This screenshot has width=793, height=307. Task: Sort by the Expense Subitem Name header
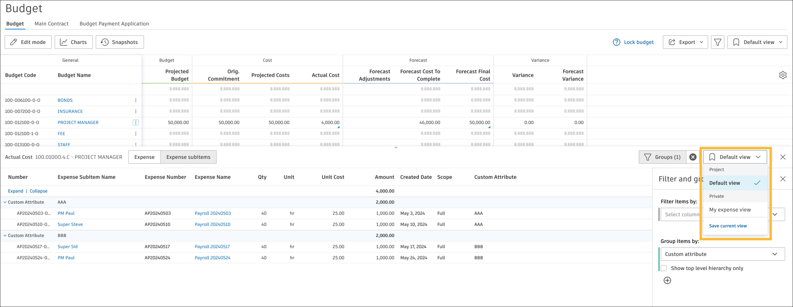pos(87,177)
